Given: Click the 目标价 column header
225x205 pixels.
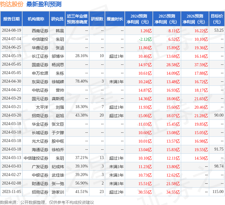Looking at the screenshot, I should [x=217, y=19].
